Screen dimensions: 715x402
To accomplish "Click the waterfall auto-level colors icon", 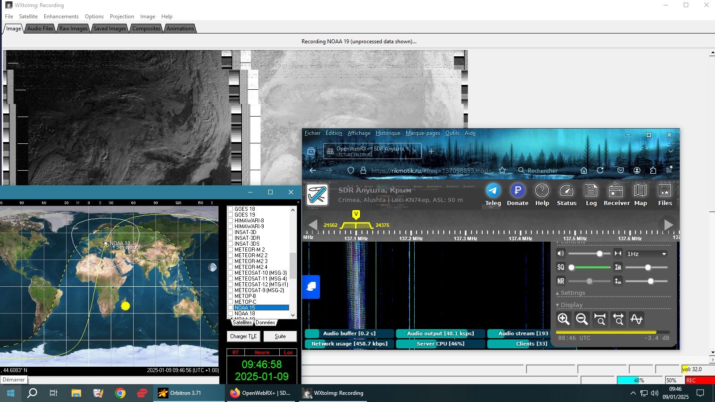I will 618,267.
